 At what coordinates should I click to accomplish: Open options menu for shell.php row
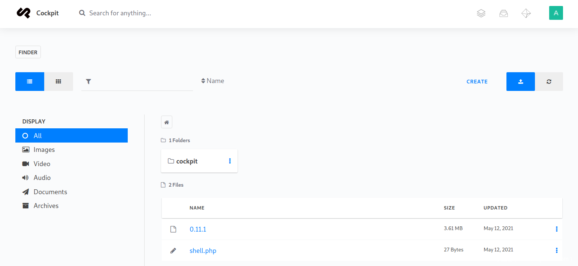tap(557, 250)
